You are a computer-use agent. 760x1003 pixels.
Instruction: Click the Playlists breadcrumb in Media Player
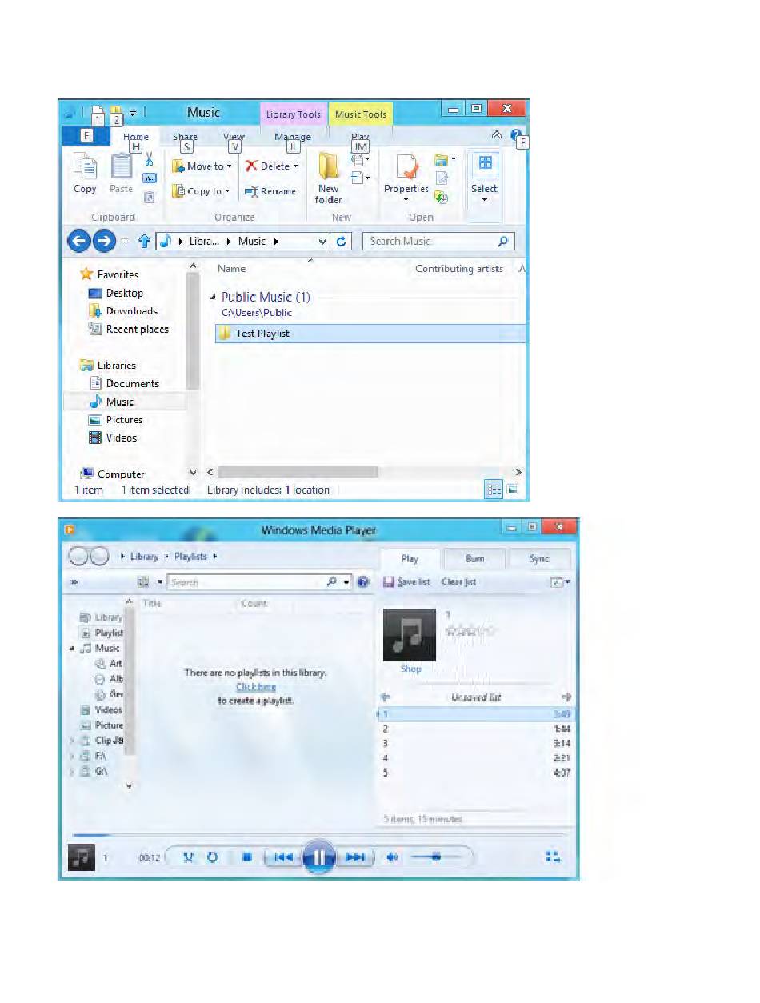click(190, 556)
